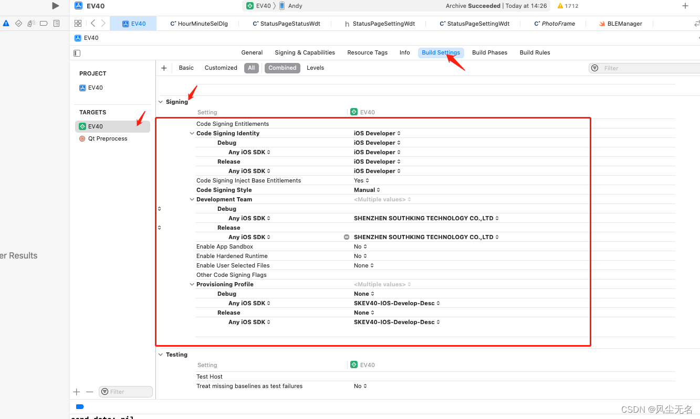Click the filter icon in the build settings search field
The image size is (700, 419).
coord(594,68)
